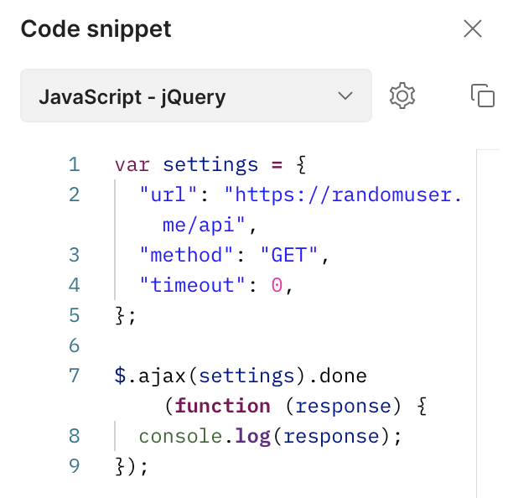Viewport: 508px width, 498px height.
Task: Click the closing }); on line 9
Action: pos(132,466)
